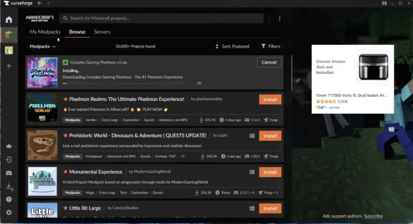Open the Prehistoric World title link
This screenshot has width=413, height=224.
click(x=138, y=136)
